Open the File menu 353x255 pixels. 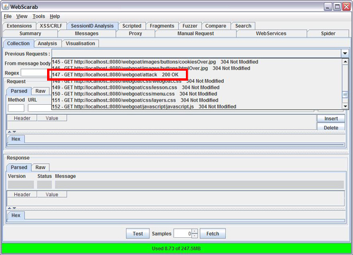pyautogui.click(x=8, y=16)
